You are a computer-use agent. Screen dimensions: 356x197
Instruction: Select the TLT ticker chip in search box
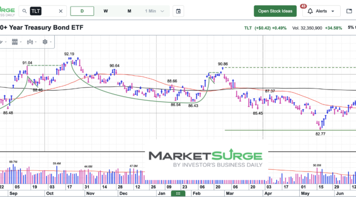point(36,11)
